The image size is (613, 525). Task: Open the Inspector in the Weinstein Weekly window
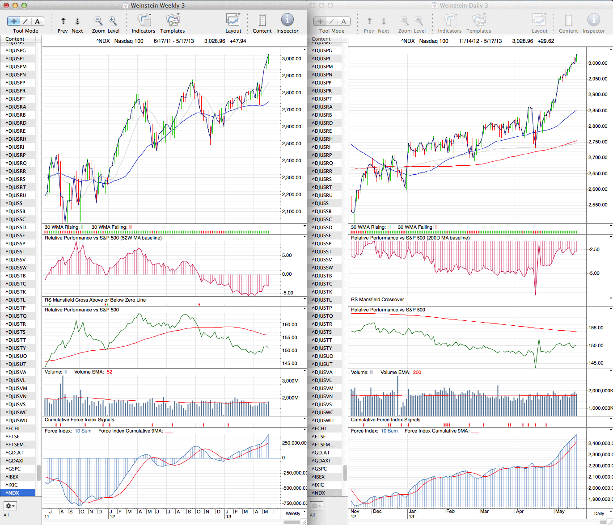(287, 21)
